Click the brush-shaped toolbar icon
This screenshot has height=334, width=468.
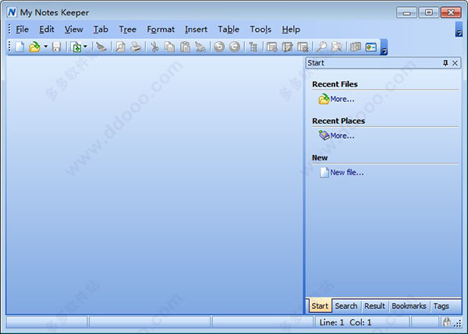pos(101,47)
